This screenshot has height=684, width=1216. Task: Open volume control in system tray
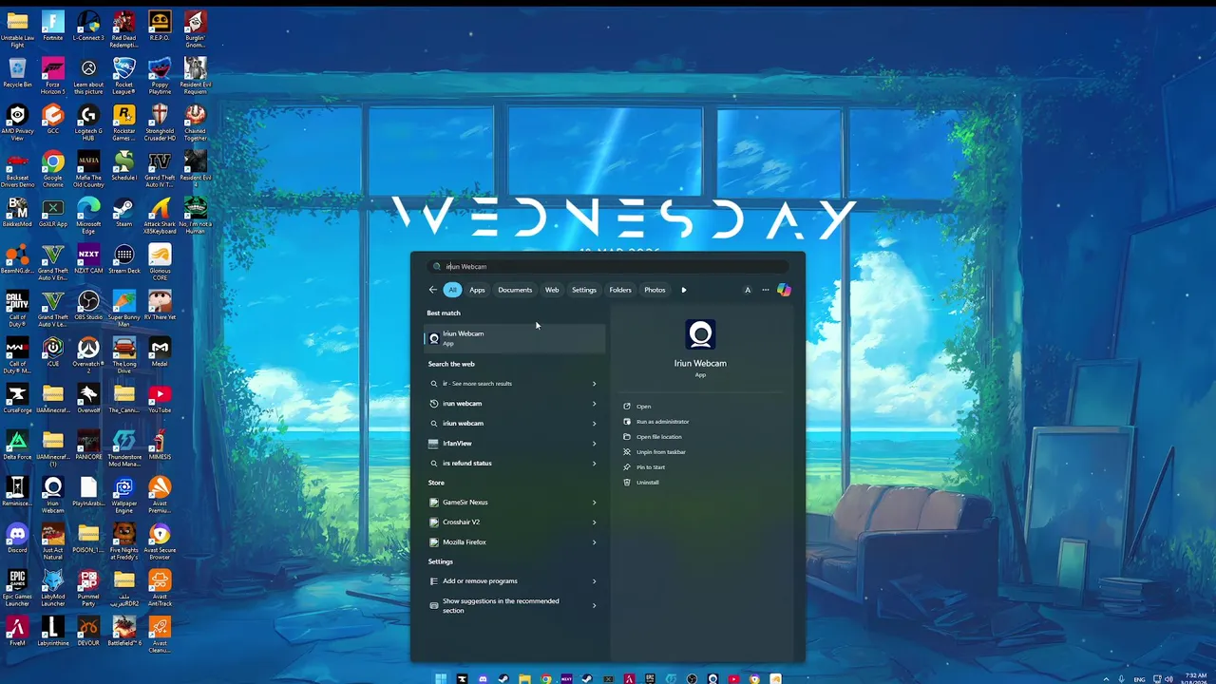coord(1168,679)
